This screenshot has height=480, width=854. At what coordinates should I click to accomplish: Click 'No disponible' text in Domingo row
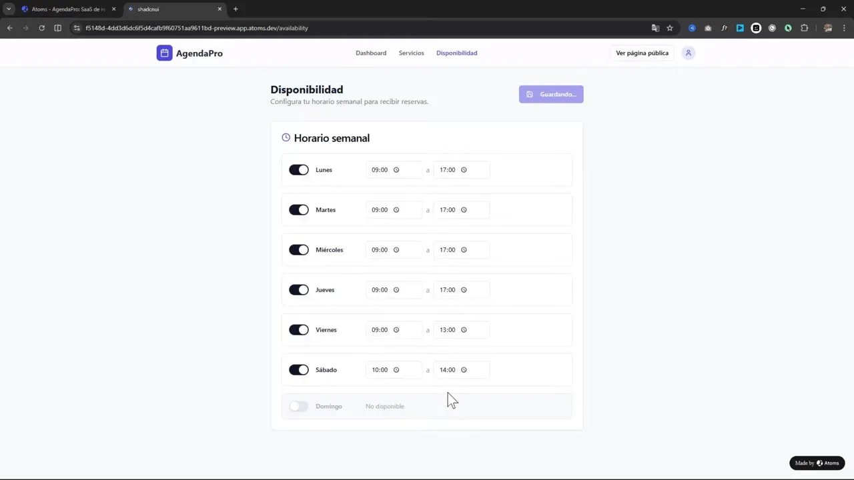(385, 406)
